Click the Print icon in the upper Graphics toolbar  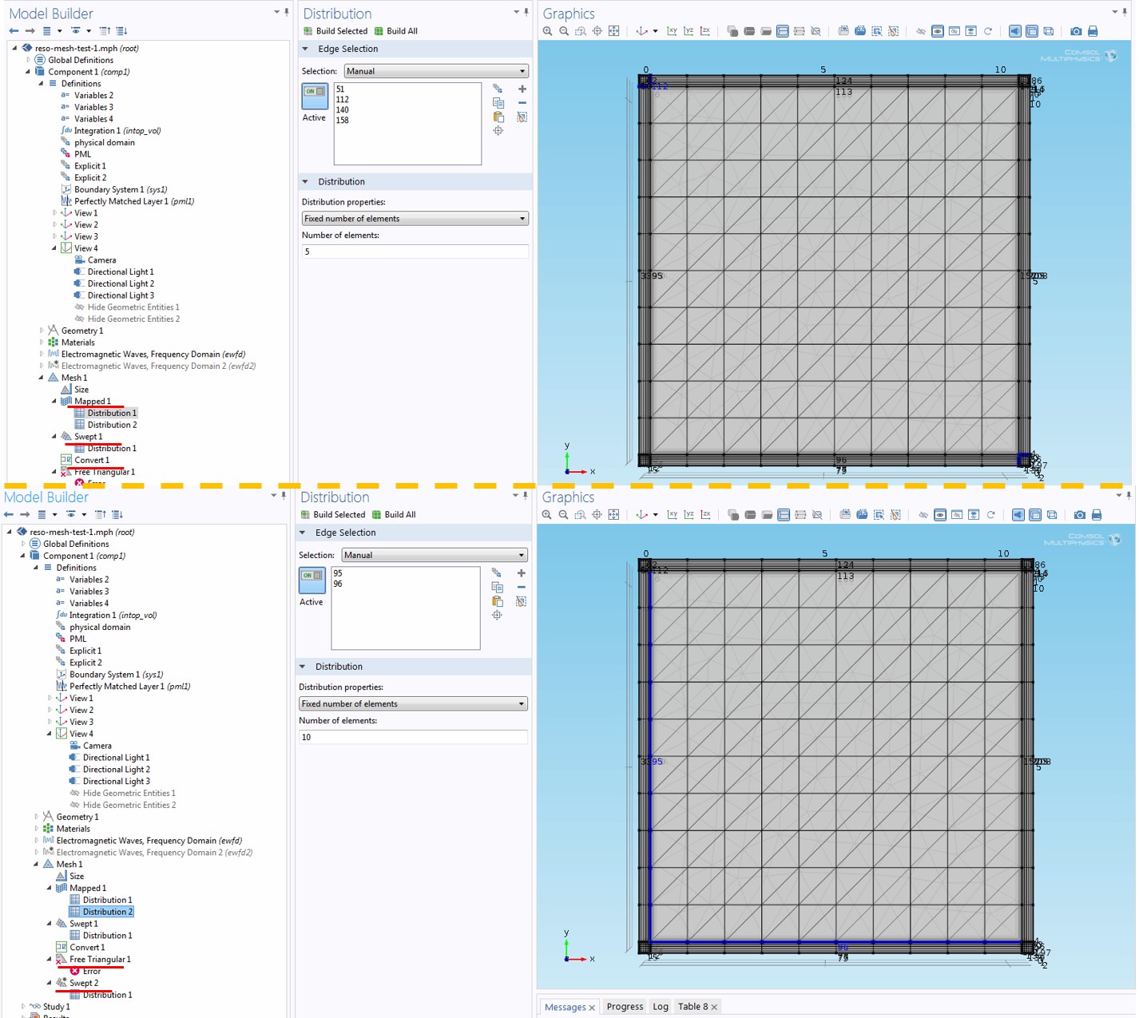tap(1093, 31)
